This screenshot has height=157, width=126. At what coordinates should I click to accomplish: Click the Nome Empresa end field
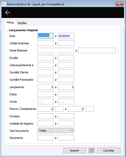[x=97, y=50]
